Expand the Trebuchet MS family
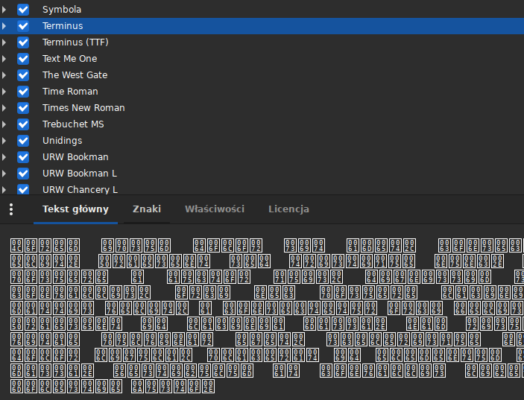Screen dimensions: 524x400 tap(4, 124)
